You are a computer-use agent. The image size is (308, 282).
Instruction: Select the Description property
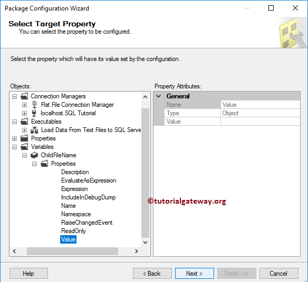(x=75, y=172)
